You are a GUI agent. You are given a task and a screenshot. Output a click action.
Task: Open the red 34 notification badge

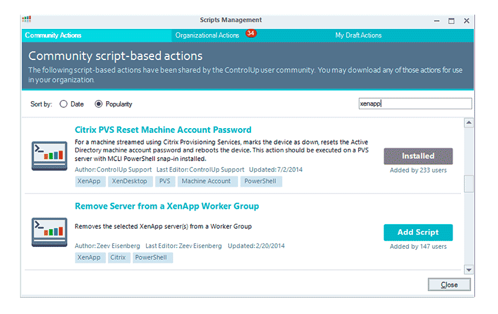click(251, 34)
